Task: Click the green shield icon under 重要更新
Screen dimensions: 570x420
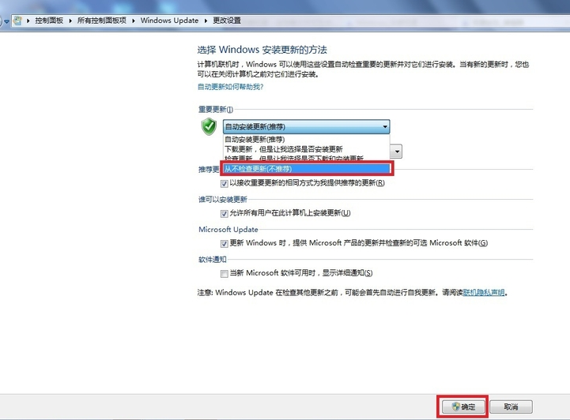Action: [x=208, y=126]
